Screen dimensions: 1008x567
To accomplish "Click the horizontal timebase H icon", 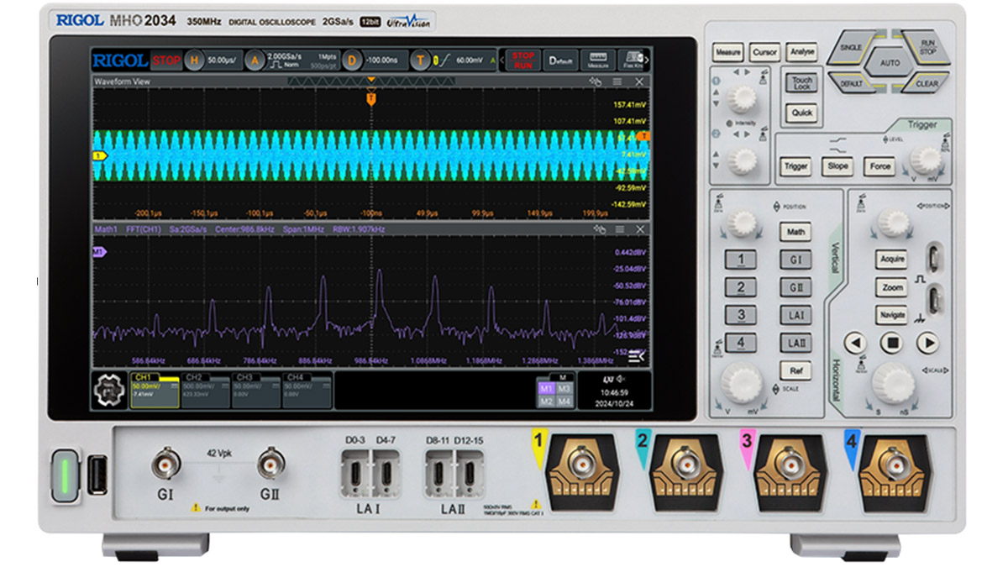I will (x=194, y=60).
